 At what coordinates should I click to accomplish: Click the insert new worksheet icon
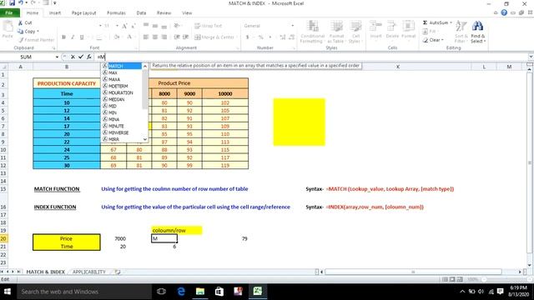[x=118, y=272]
